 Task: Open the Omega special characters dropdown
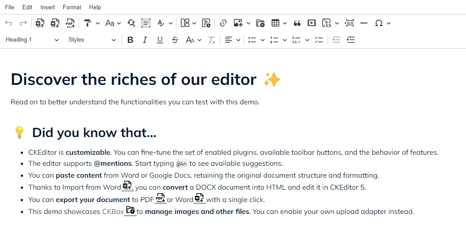pos(383,23)
